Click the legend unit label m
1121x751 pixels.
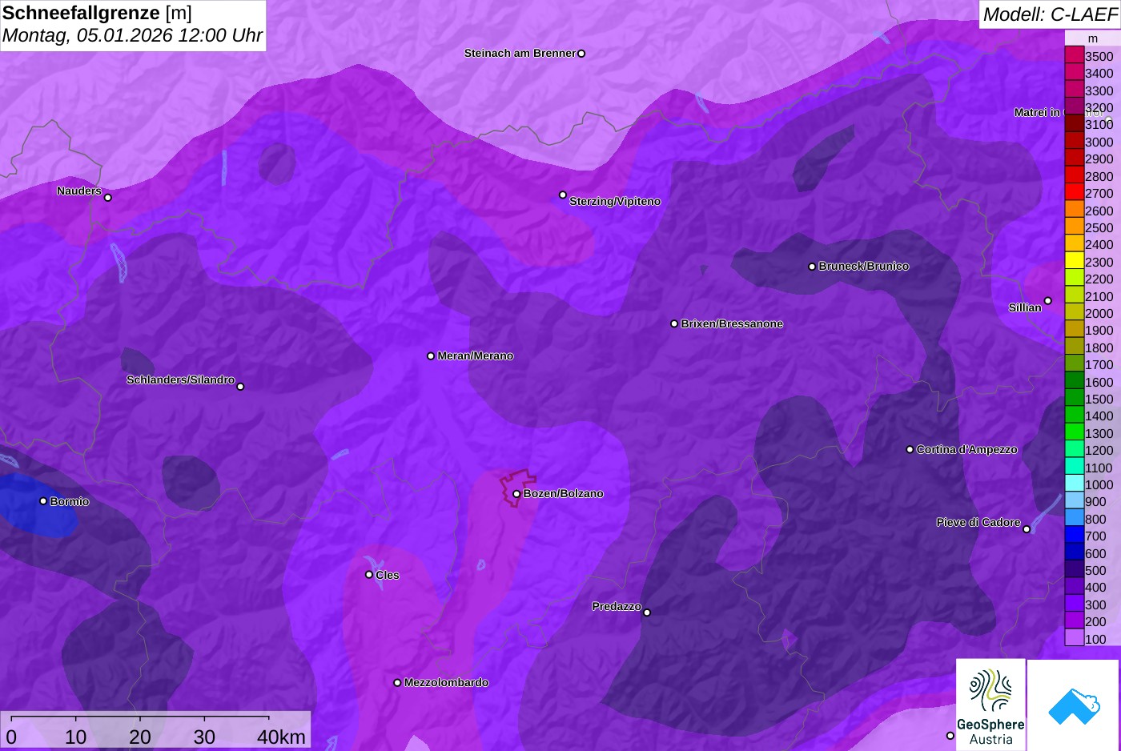coord(1093,38)
